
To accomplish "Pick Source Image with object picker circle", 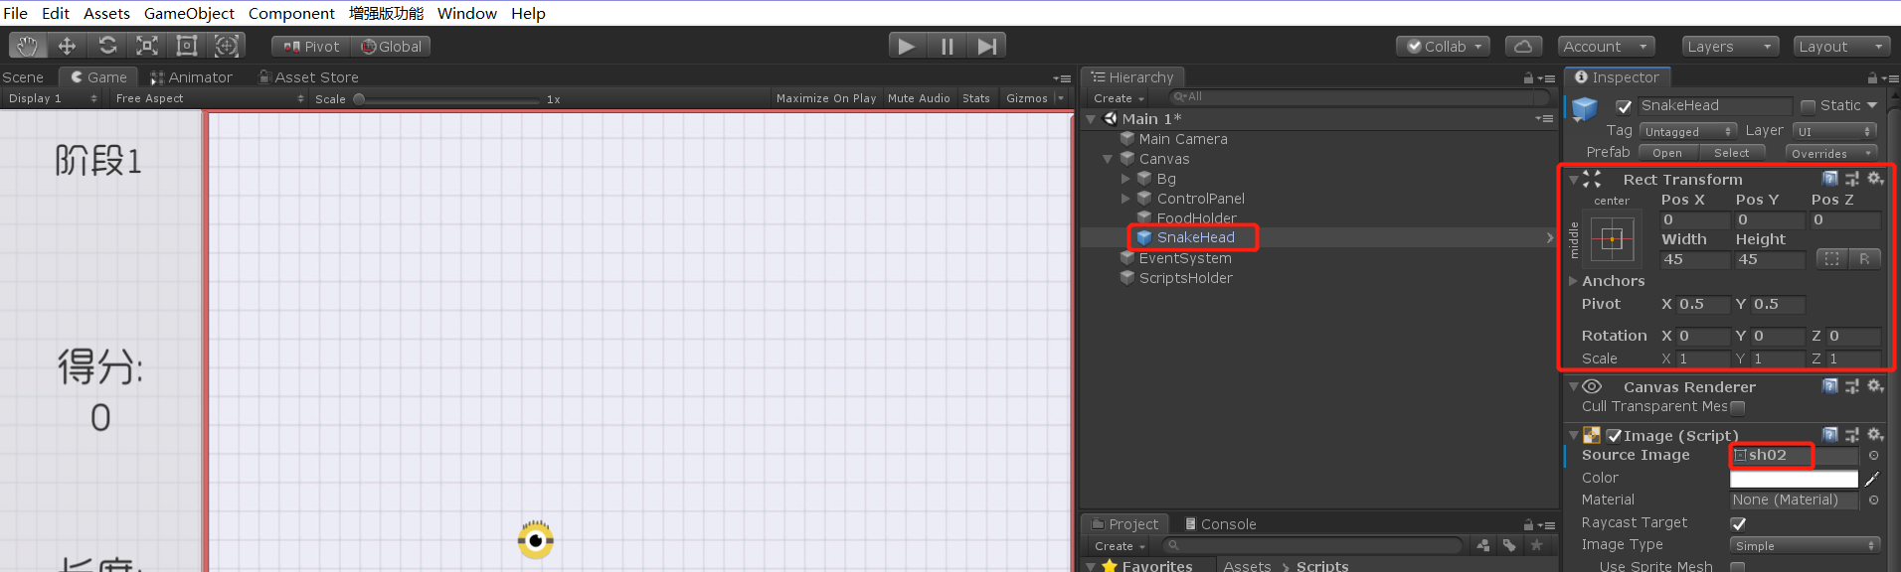I will tap(1873, 456).
